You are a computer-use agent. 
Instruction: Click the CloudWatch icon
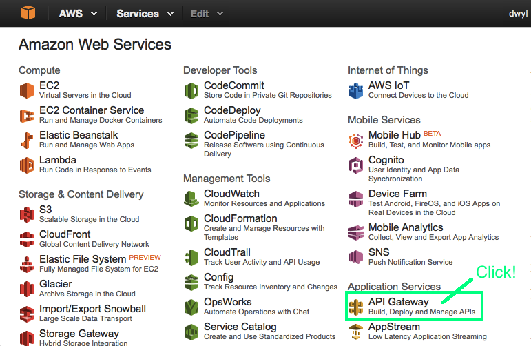tap(191, 199)
